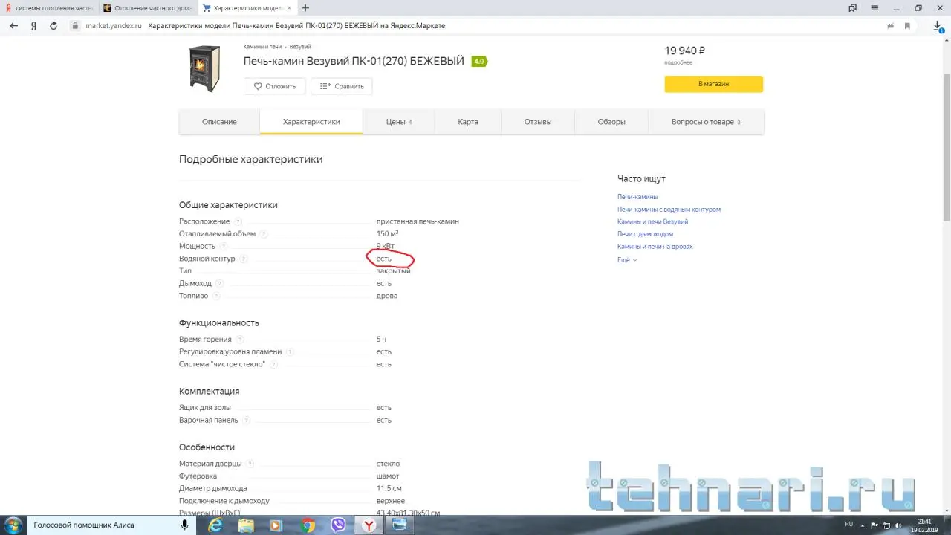Open File Explorer from the taskbar

click(x=246, y=525)
